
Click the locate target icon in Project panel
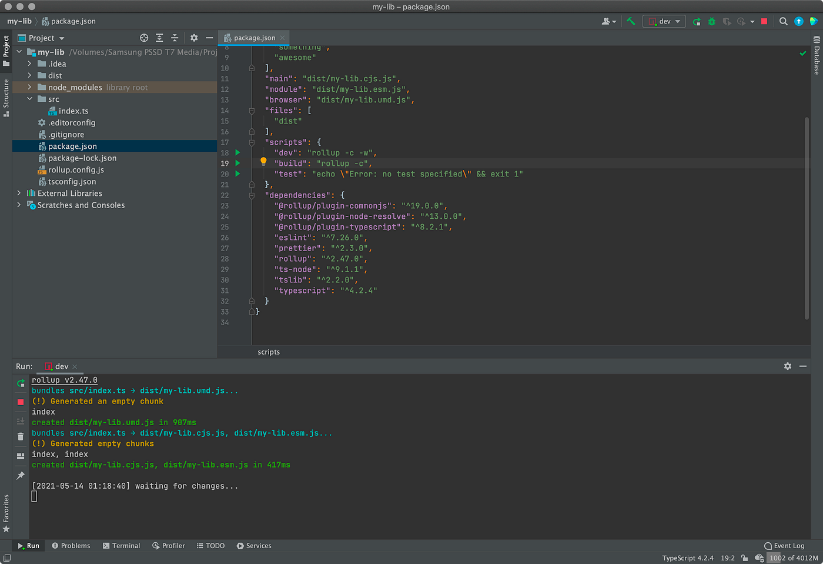tap(144, 38)
